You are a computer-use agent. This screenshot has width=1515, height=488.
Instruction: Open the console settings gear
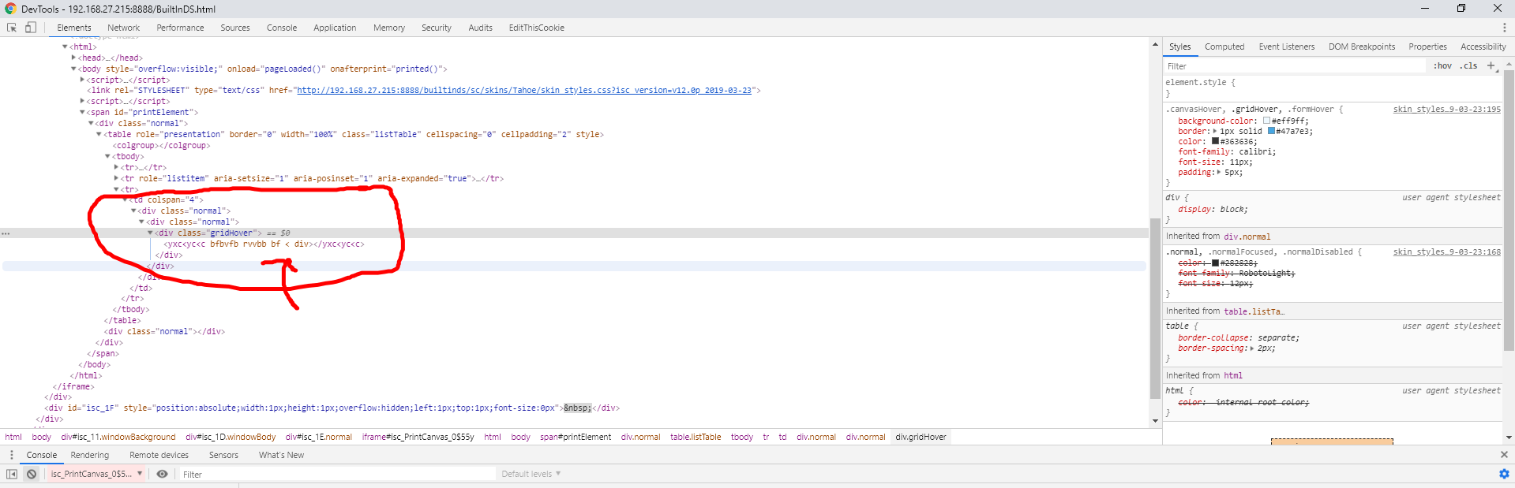[x=1504, y=474]
